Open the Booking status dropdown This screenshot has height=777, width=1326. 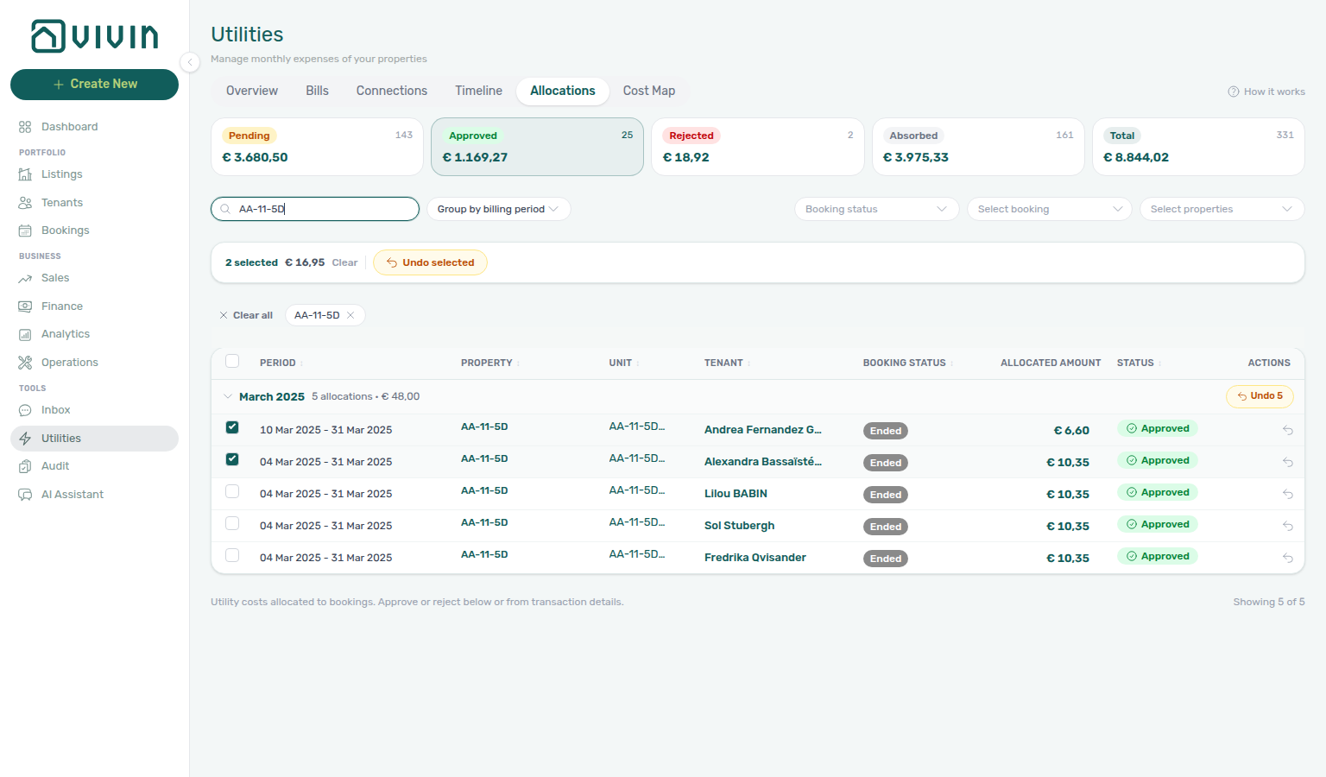pyautogui.click(x=876, y=209)
